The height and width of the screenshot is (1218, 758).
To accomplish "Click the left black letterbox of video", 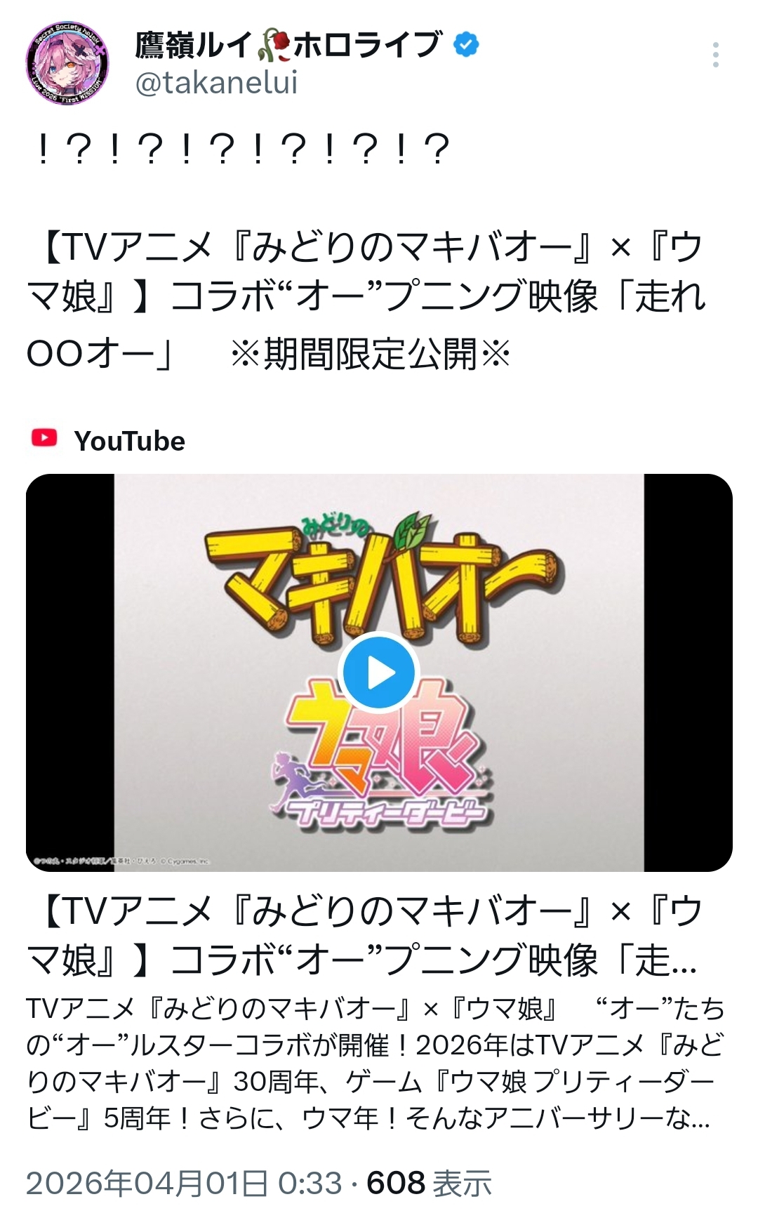I will 70,673.
